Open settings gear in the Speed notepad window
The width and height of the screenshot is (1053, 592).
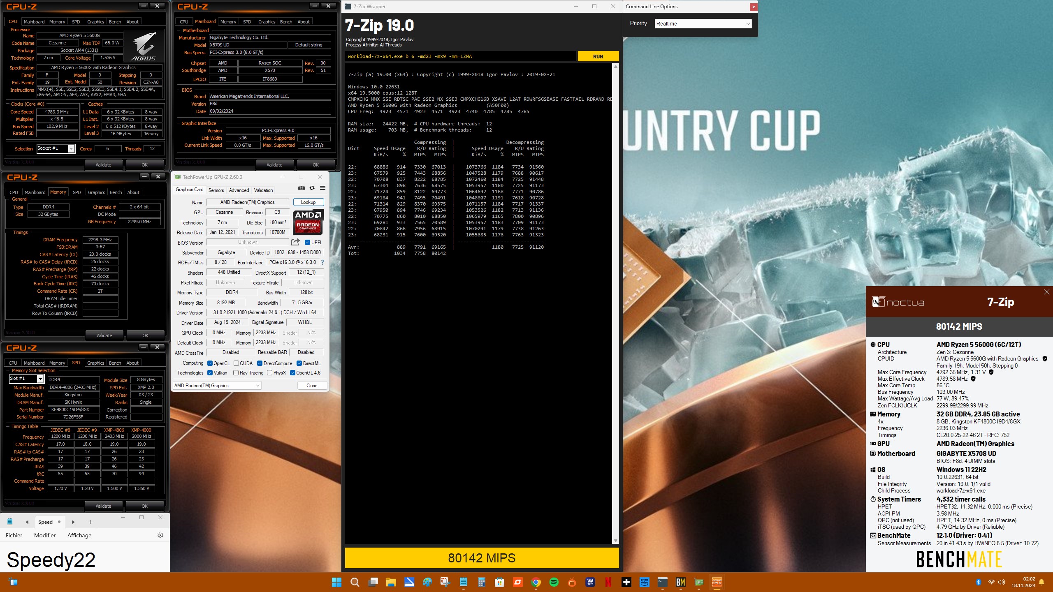[160, 535]
